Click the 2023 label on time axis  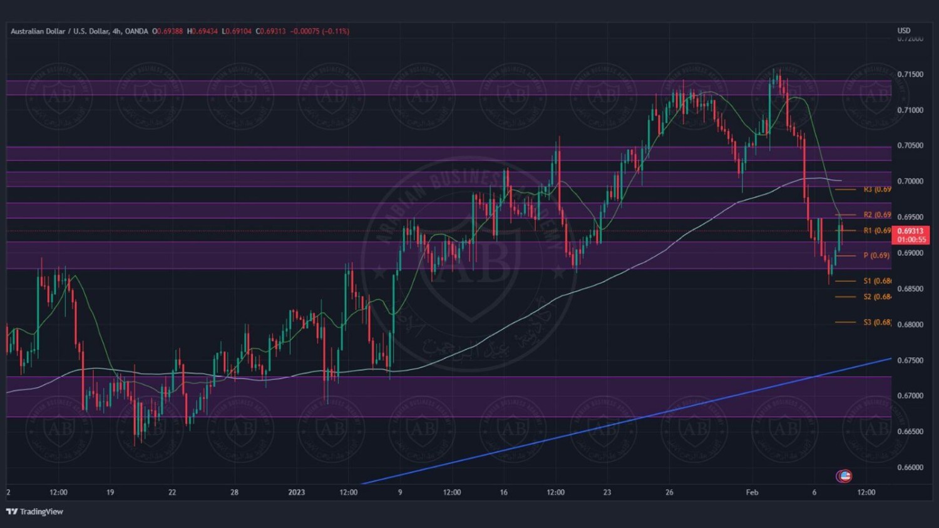pos(296,492)
